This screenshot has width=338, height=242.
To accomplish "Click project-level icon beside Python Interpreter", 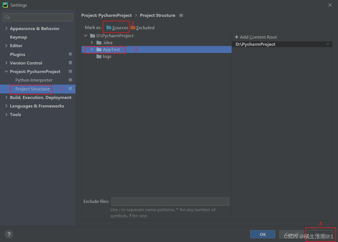I will pyautogui.click(x=70, y=80).
